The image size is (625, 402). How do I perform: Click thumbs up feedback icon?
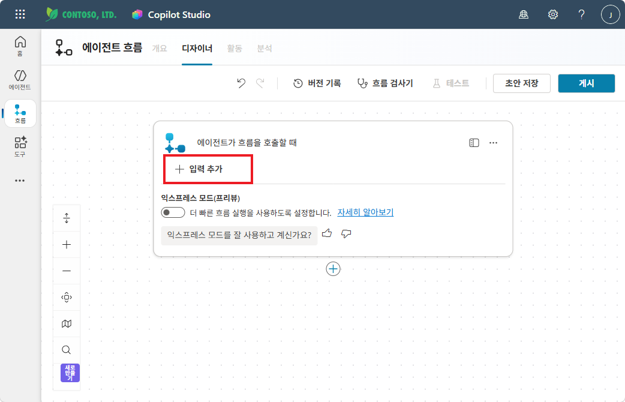(327, 233)
